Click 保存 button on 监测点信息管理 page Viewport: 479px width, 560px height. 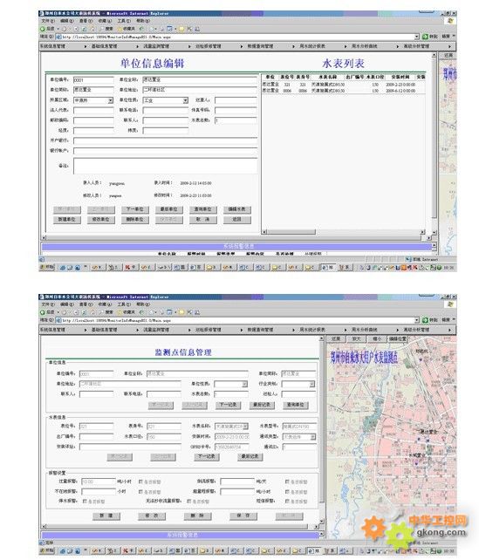click(243, 516)
